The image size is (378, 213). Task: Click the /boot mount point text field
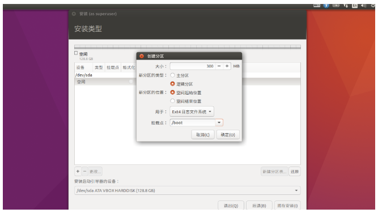pos(192,122)
